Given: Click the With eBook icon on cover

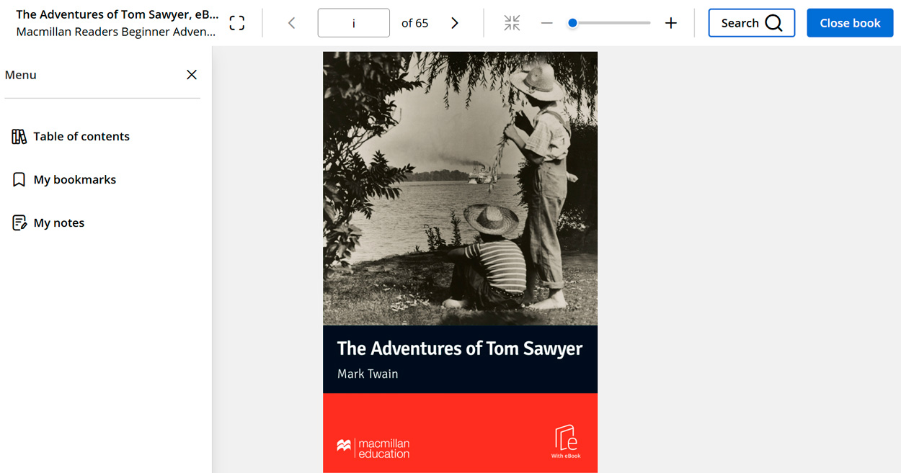Looking at the screenshot, I should pyautogui.click(x=566, y=441).
